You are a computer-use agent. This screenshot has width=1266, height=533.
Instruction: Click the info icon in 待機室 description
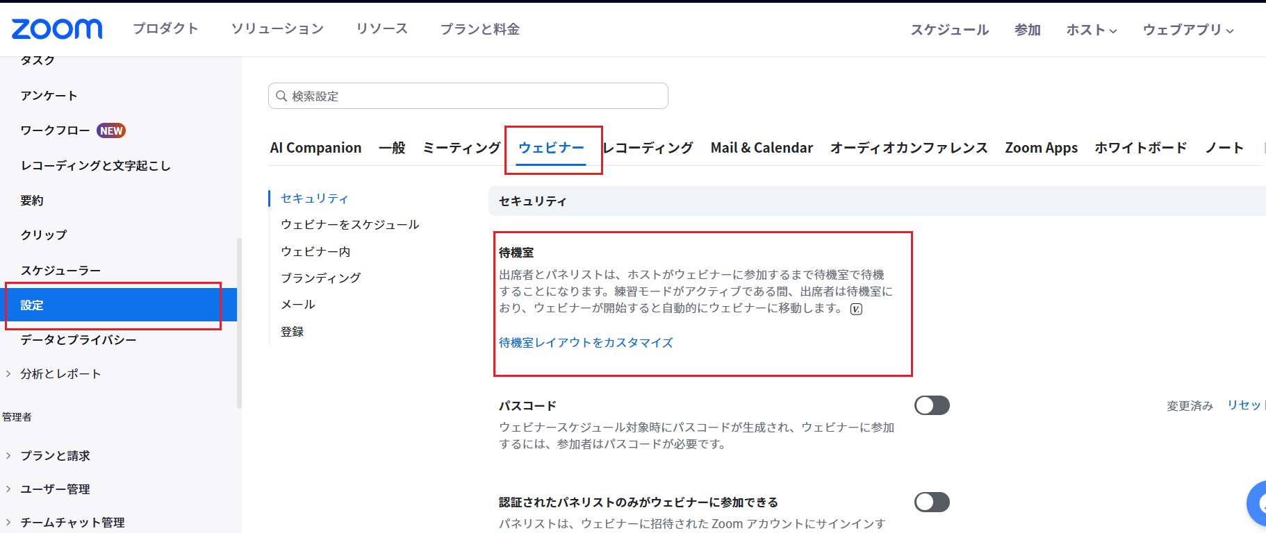click(856, 310)
